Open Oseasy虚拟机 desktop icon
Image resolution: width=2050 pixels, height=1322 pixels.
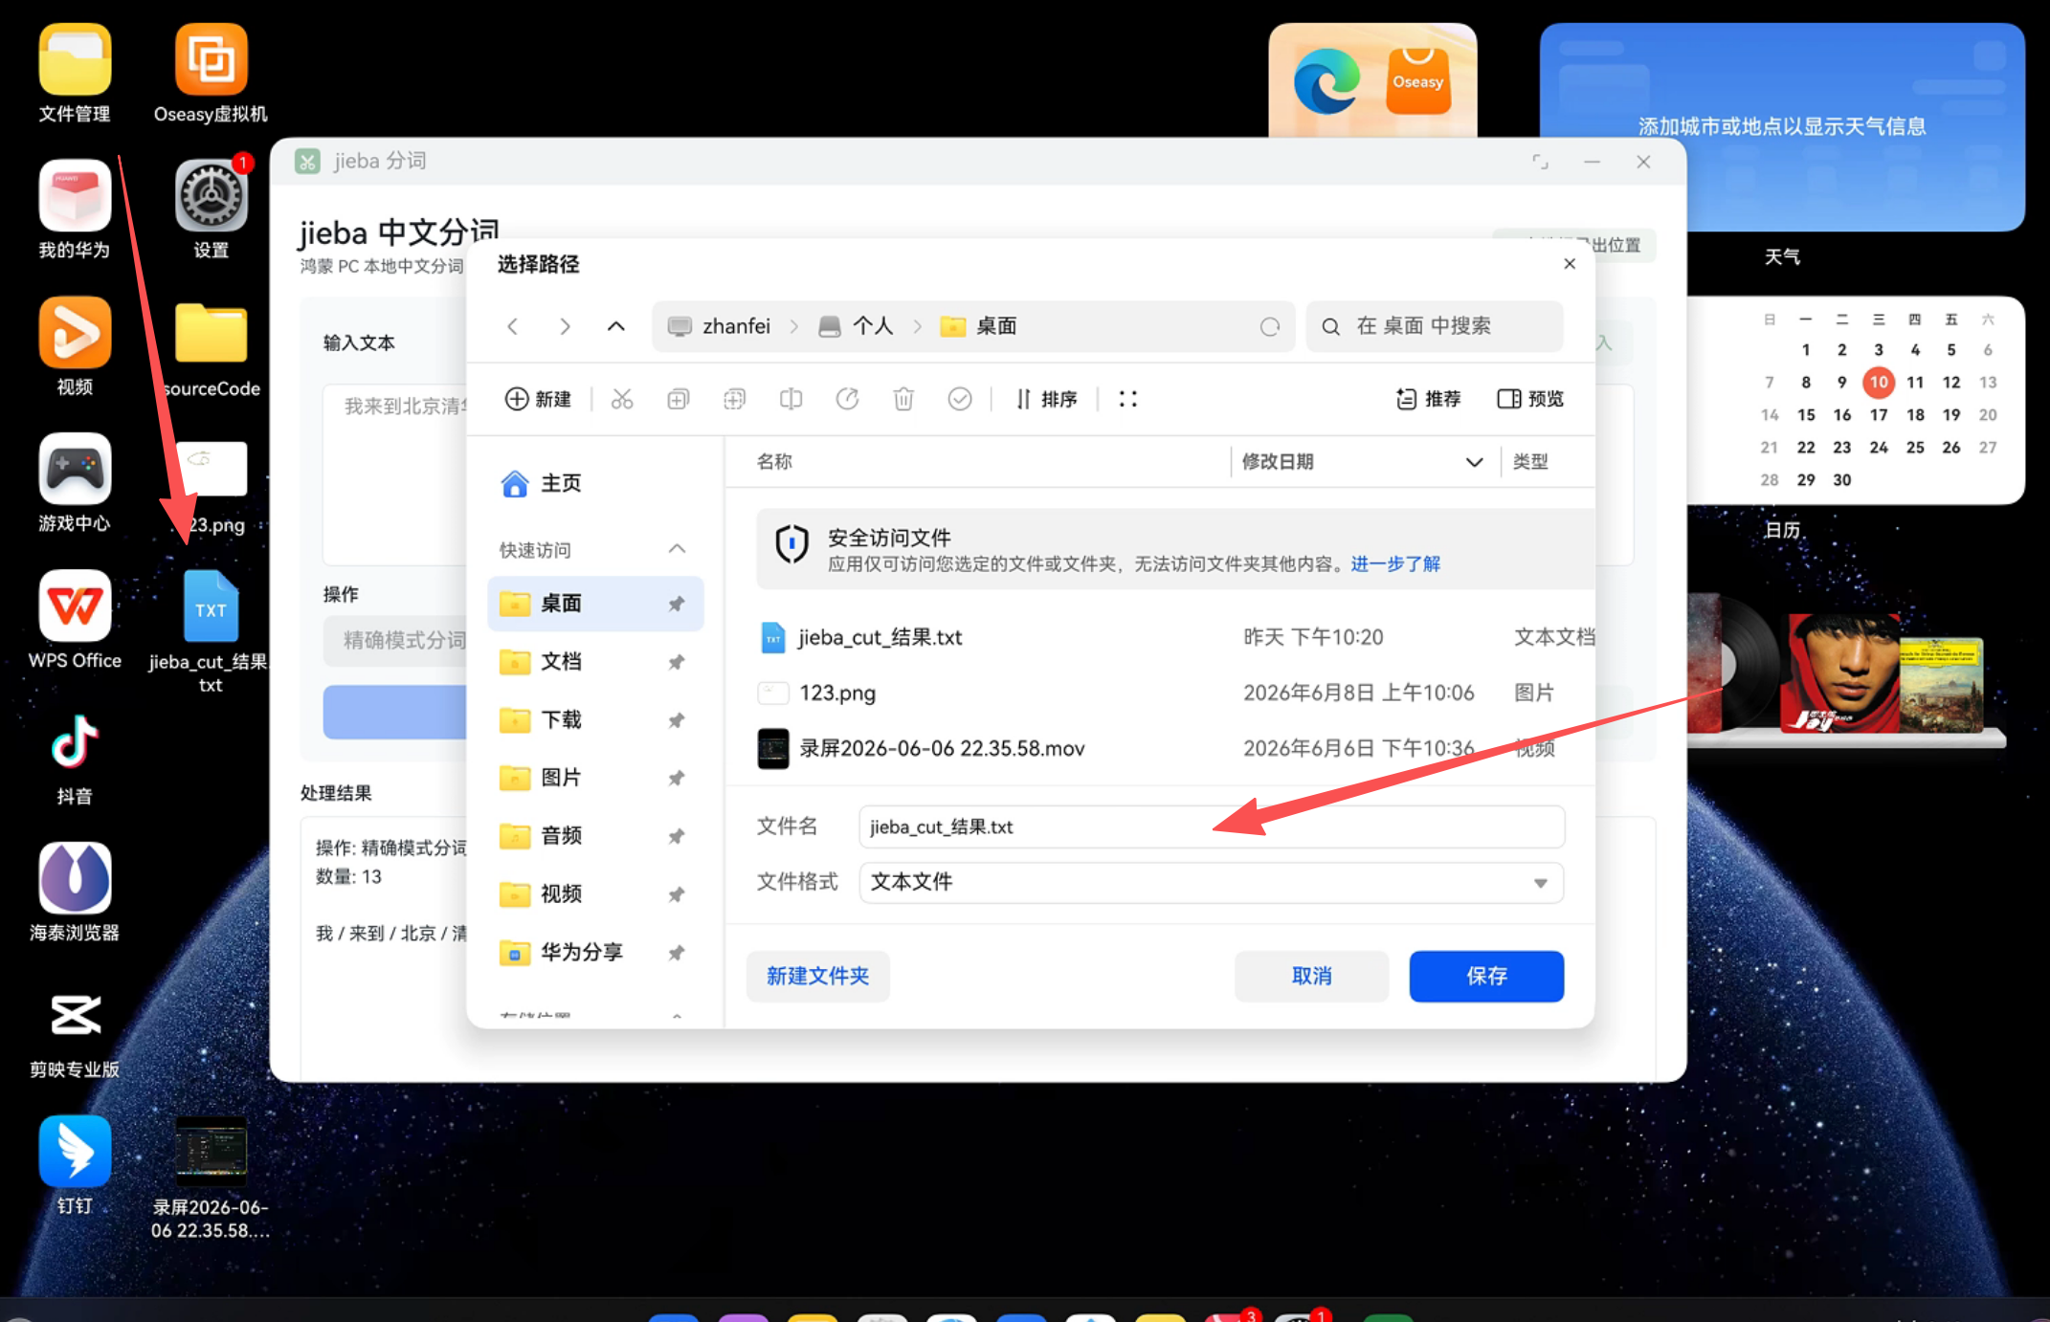coord(212,75)
